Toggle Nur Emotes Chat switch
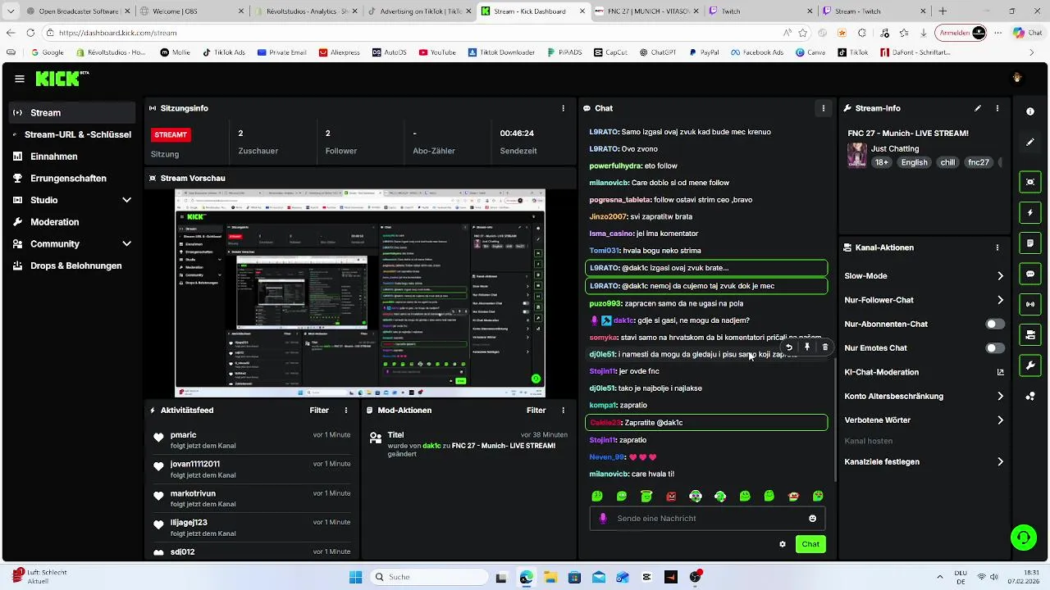The image size is (1050, 590). tap(994, 348)
